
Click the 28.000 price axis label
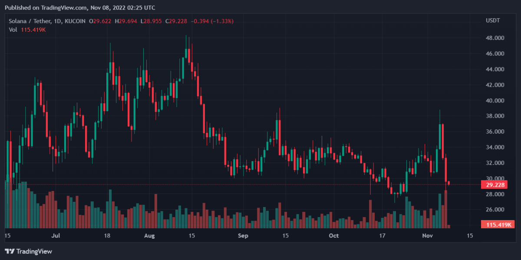pyautogui.click(x=495, y=194)
